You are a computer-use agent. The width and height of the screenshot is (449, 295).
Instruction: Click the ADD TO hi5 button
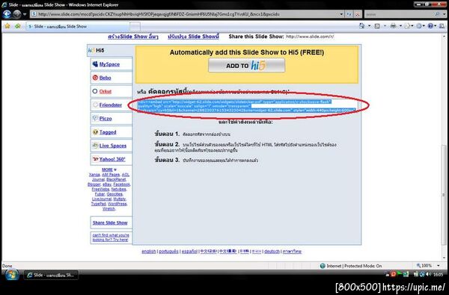coord(246,66)
